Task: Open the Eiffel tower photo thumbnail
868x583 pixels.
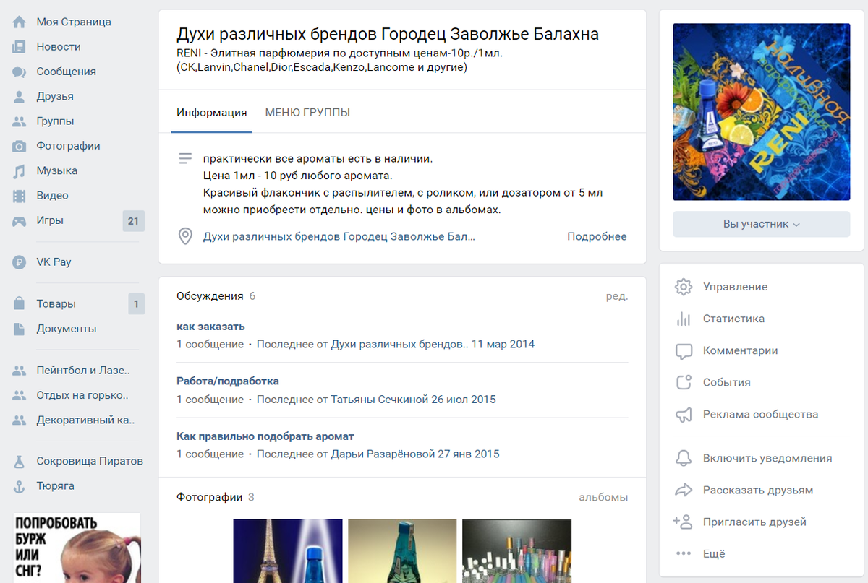Action: (x=288, y=551)
